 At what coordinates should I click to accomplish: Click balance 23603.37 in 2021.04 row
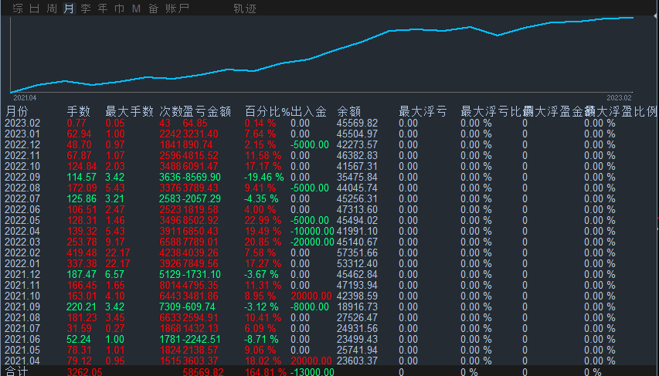point(357,361)
